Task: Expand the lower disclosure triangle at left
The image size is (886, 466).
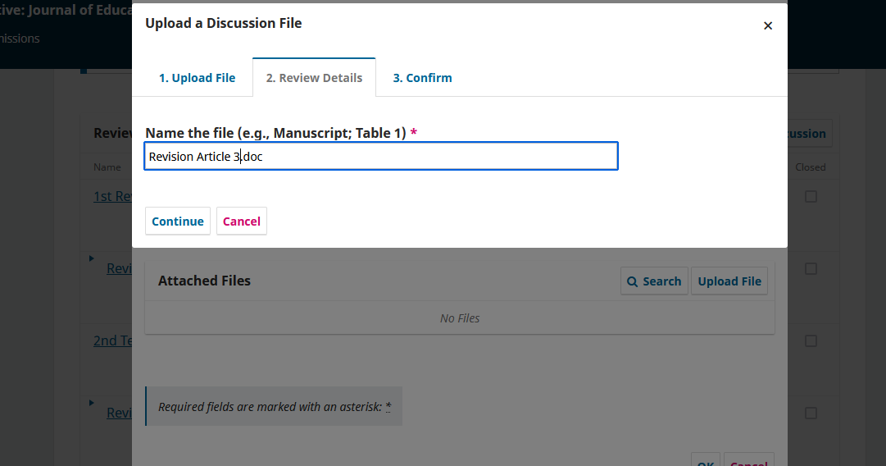Action: click(x=92, y=403)
